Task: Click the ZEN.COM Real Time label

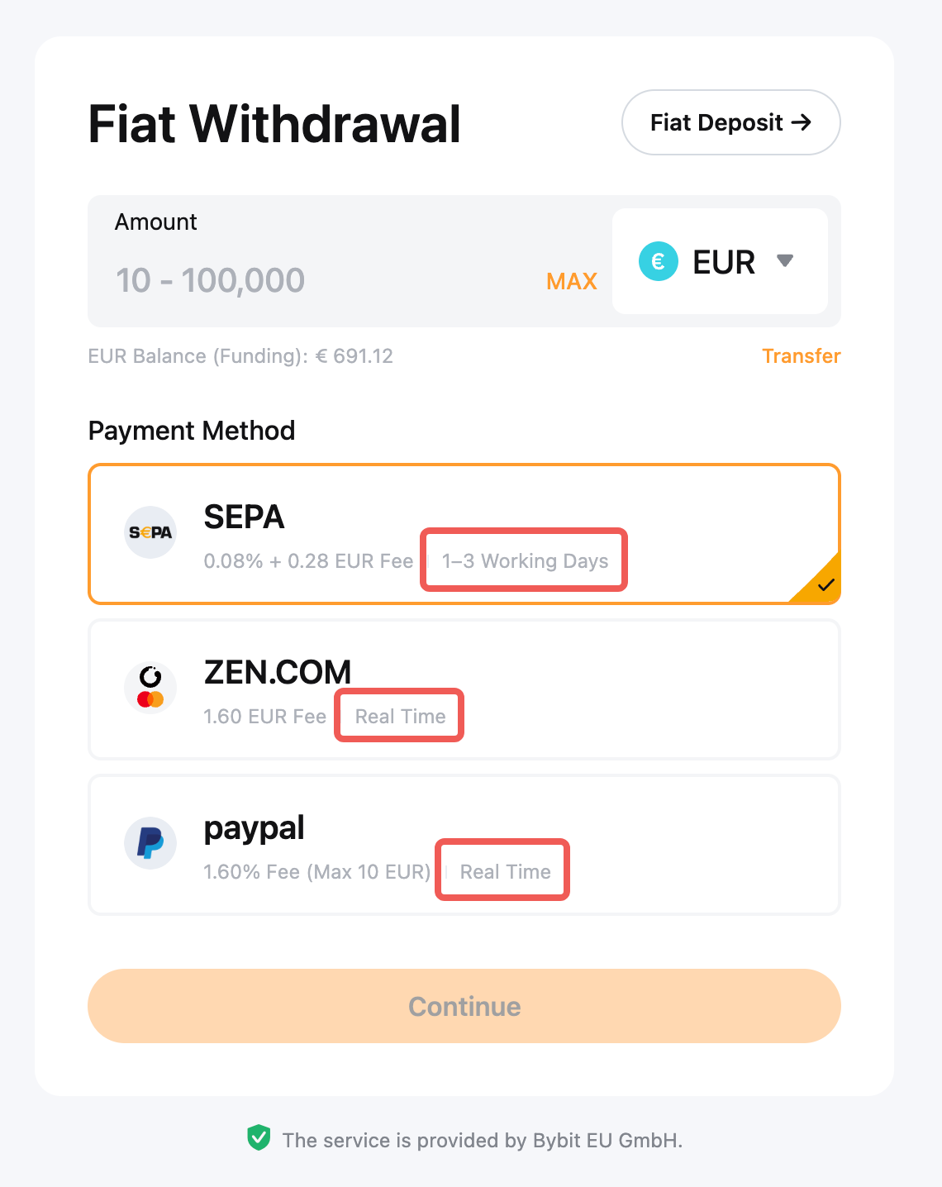Action: 400,717
